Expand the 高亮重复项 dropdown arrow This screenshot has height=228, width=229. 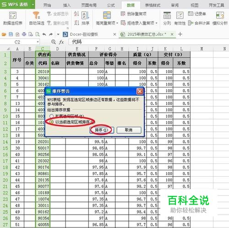pyautogui.click(x=117, y=23)
